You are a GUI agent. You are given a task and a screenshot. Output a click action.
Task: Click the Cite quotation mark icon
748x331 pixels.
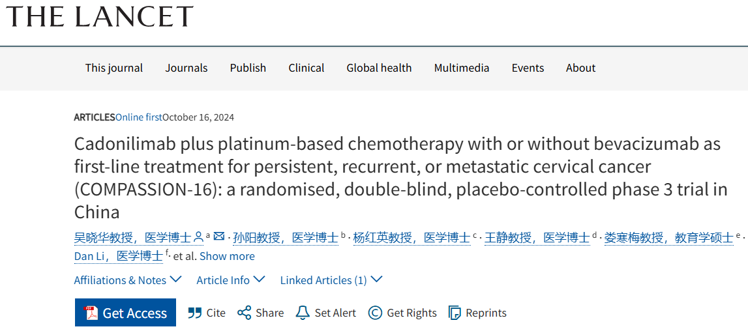(x=194, y=313)
